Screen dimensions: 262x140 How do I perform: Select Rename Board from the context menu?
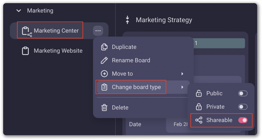(x=131, y=60)
